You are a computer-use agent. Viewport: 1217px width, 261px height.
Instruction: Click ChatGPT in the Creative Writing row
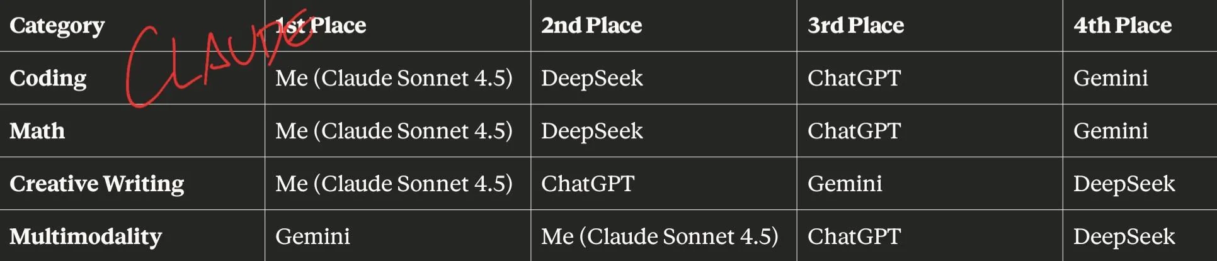tap(588, 184)
